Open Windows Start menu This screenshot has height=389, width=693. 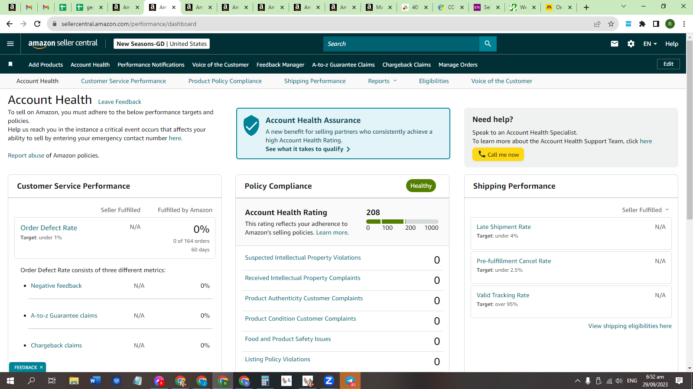(x=10, y=381)
